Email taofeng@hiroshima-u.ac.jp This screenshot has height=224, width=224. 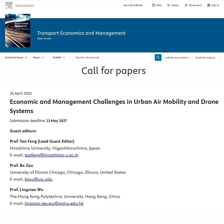[52, 155]
